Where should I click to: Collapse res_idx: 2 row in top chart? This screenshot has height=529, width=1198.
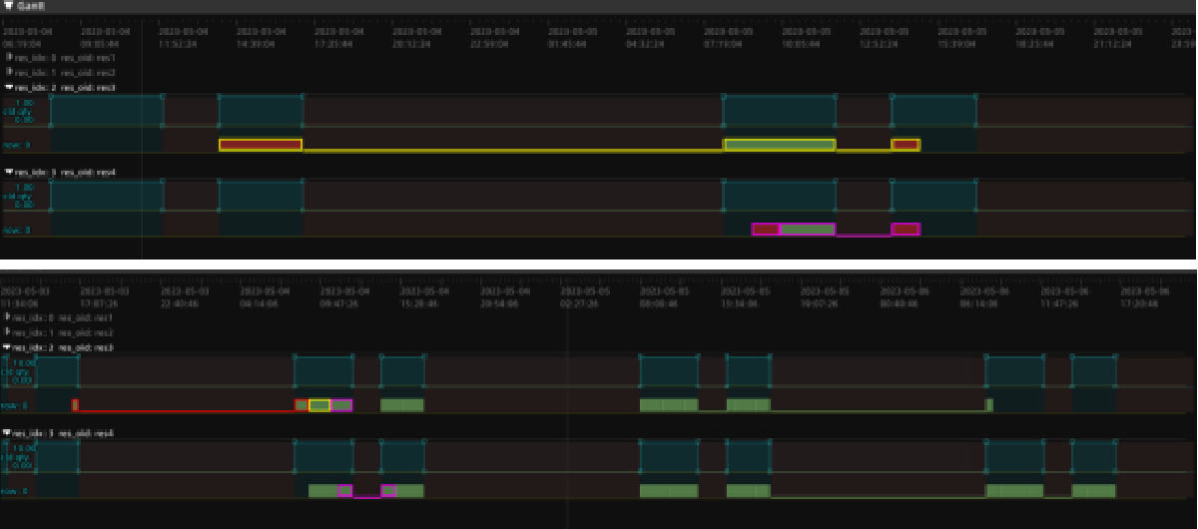(x=10, y=88)
